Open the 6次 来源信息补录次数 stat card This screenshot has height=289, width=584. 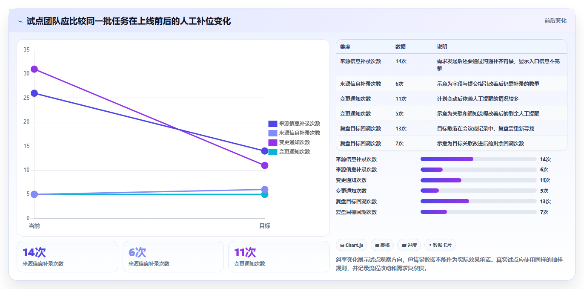(x=173, y=257)
